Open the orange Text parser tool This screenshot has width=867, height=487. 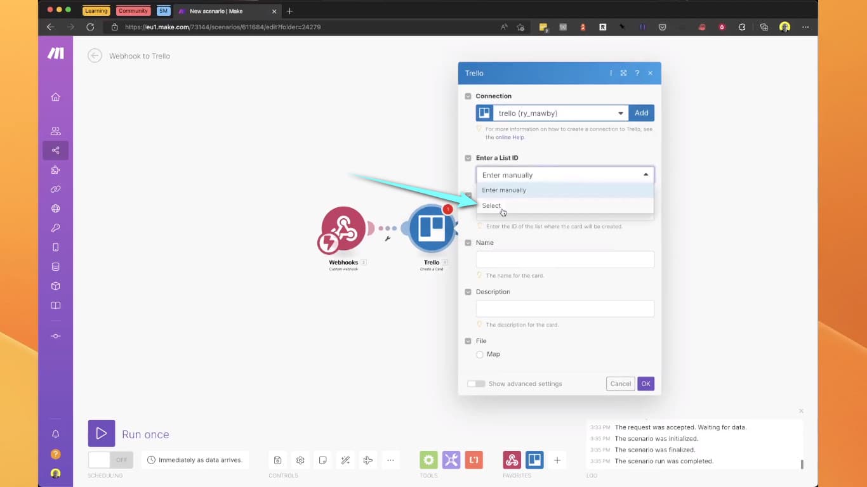pyautogui.click(x=474, y=460)
